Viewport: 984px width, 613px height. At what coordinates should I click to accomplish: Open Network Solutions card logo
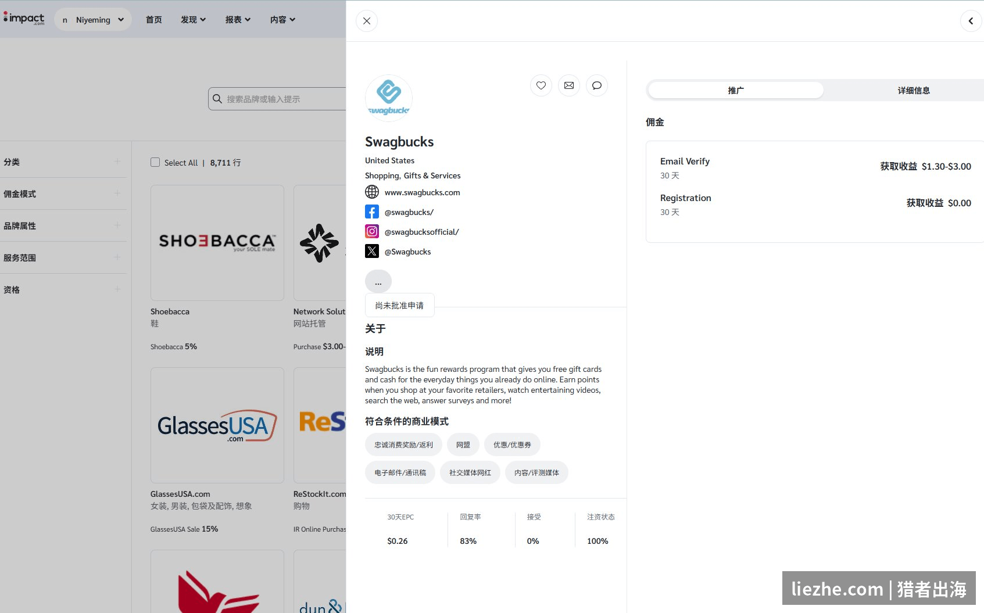point(320,243)
